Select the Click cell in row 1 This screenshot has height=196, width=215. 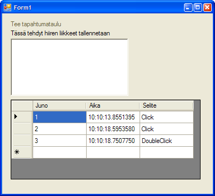(166, 117)
